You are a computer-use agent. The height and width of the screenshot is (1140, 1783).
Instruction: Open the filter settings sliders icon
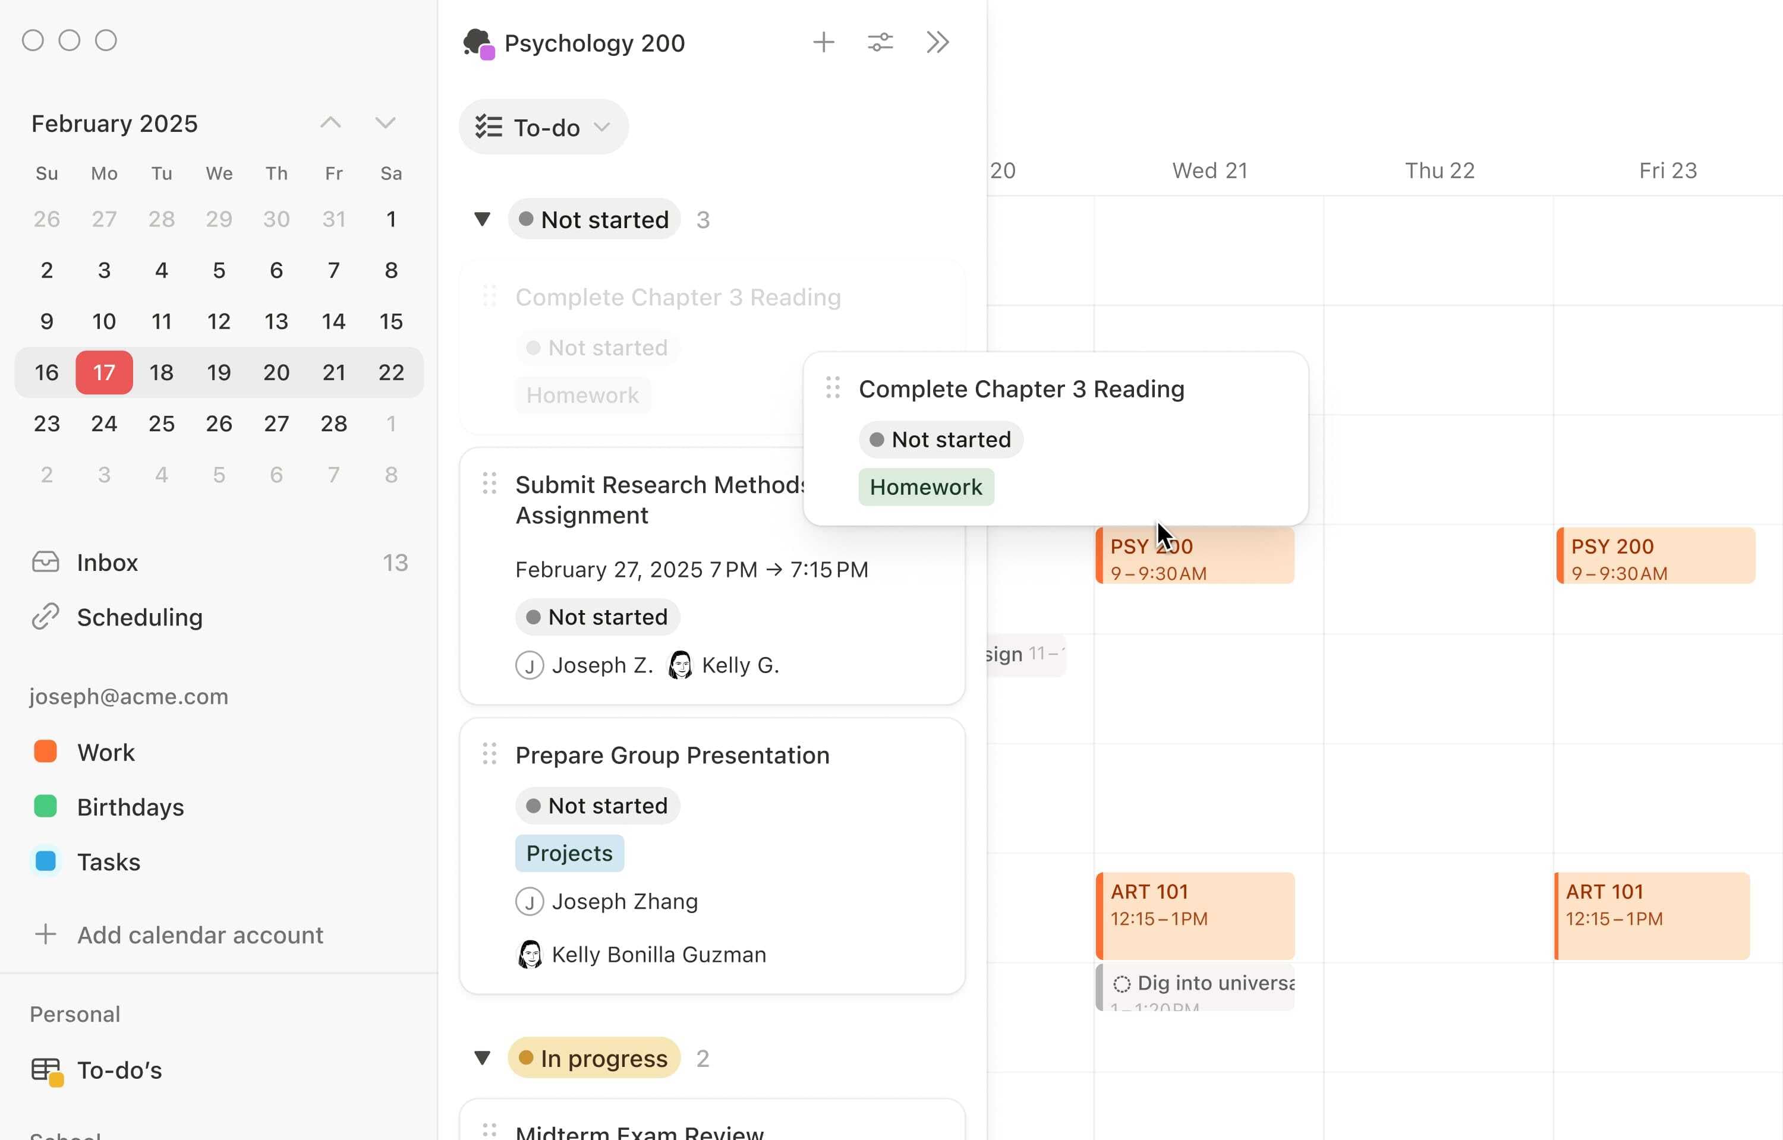880,42
